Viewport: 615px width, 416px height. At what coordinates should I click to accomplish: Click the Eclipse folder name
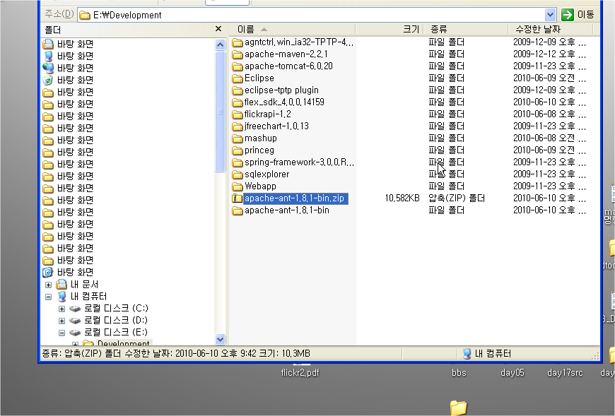click(x=259, y=78)
